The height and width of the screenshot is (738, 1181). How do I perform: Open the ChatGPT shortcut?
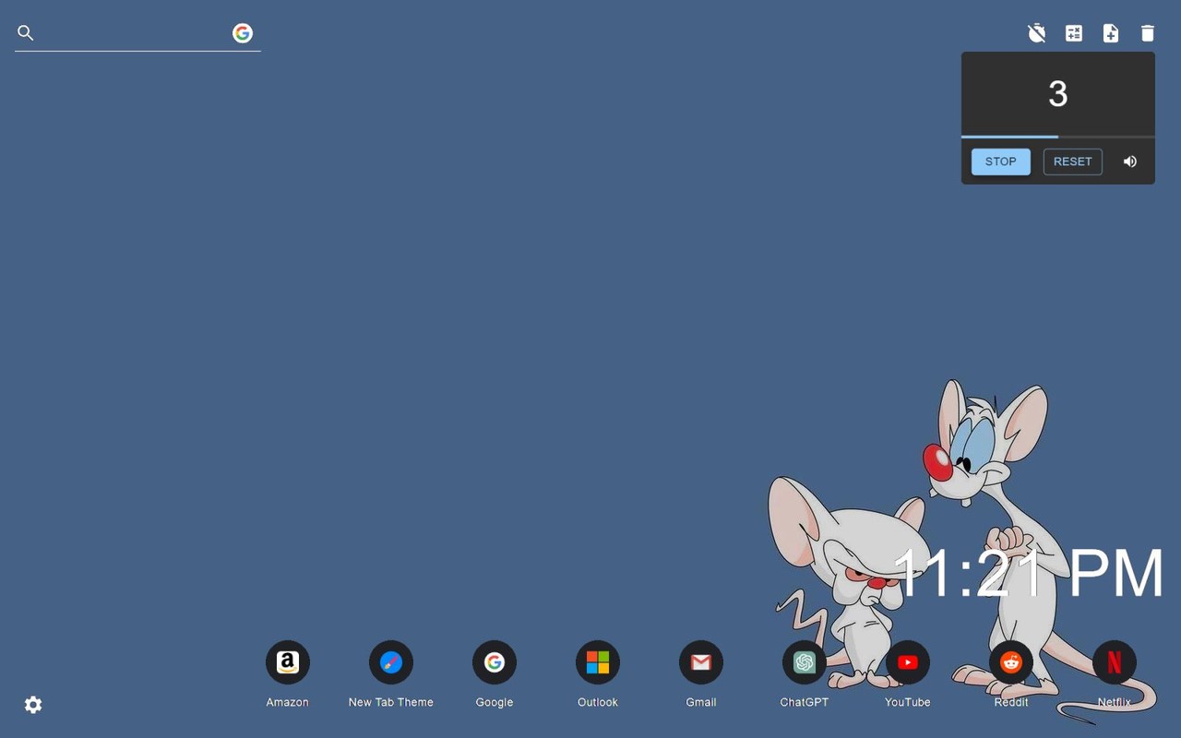point(805,662)
